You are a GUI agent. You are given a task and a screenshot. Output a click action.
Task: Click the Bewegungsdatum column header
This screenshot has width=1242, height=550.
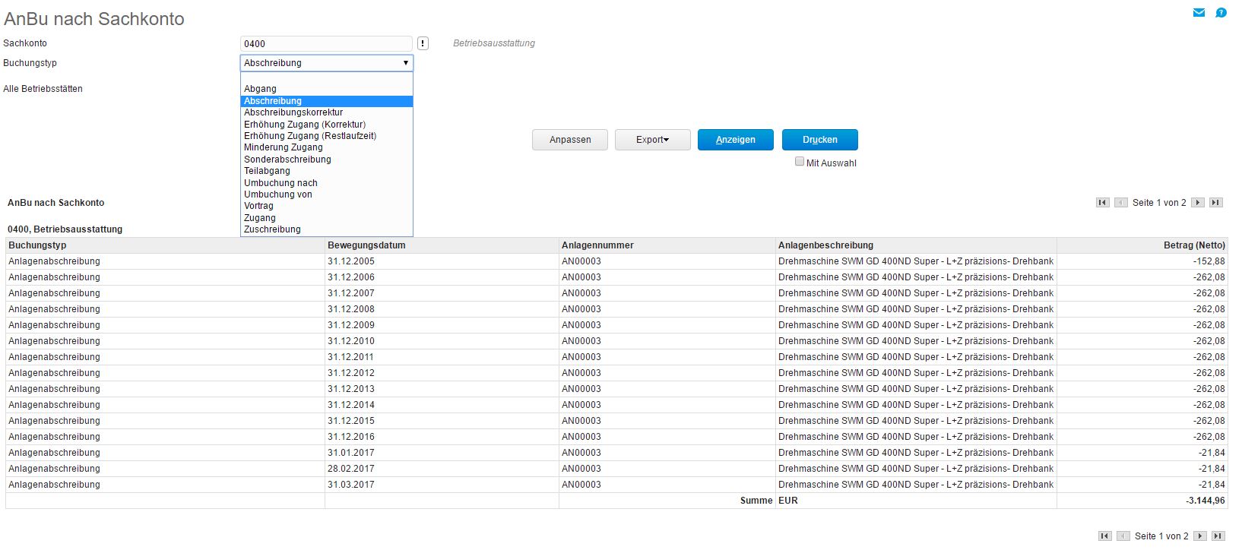[x=366, y=245]
